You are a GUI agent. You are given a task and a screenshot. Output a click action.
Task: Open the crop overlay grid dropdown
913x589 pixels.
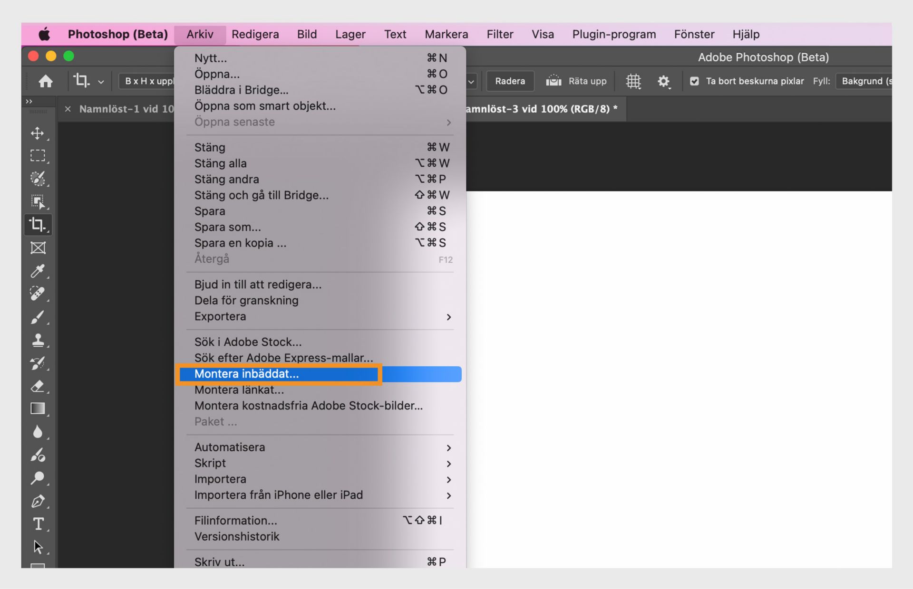(634, 81)
